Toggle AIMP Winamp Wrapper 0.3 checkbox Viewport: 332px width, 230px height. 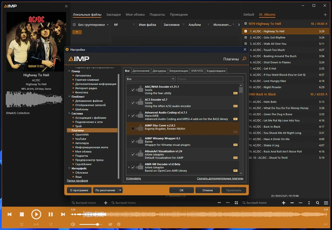tap(133, 142)
